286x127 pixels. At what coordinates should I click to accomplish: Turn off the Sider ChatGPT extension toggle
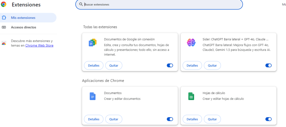tap(268, 65)
